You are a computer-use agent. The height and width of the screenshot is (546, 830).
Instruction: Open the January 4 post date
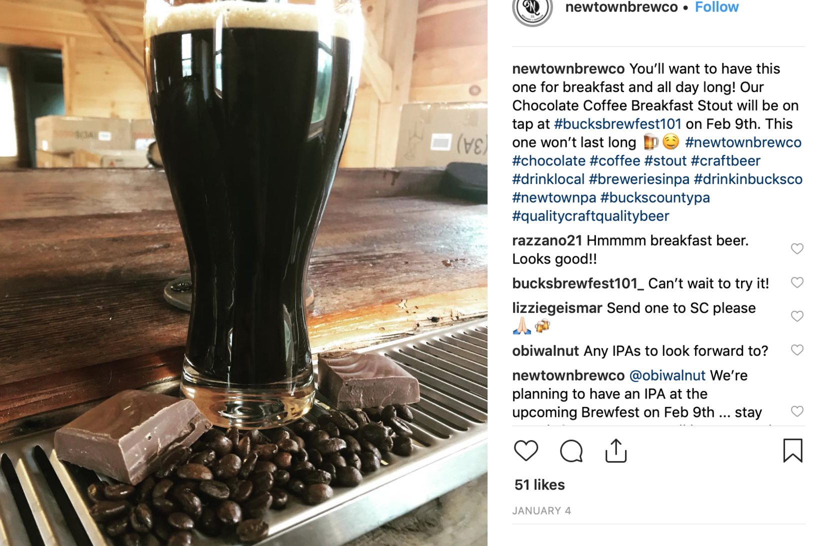tap(541, 510)
